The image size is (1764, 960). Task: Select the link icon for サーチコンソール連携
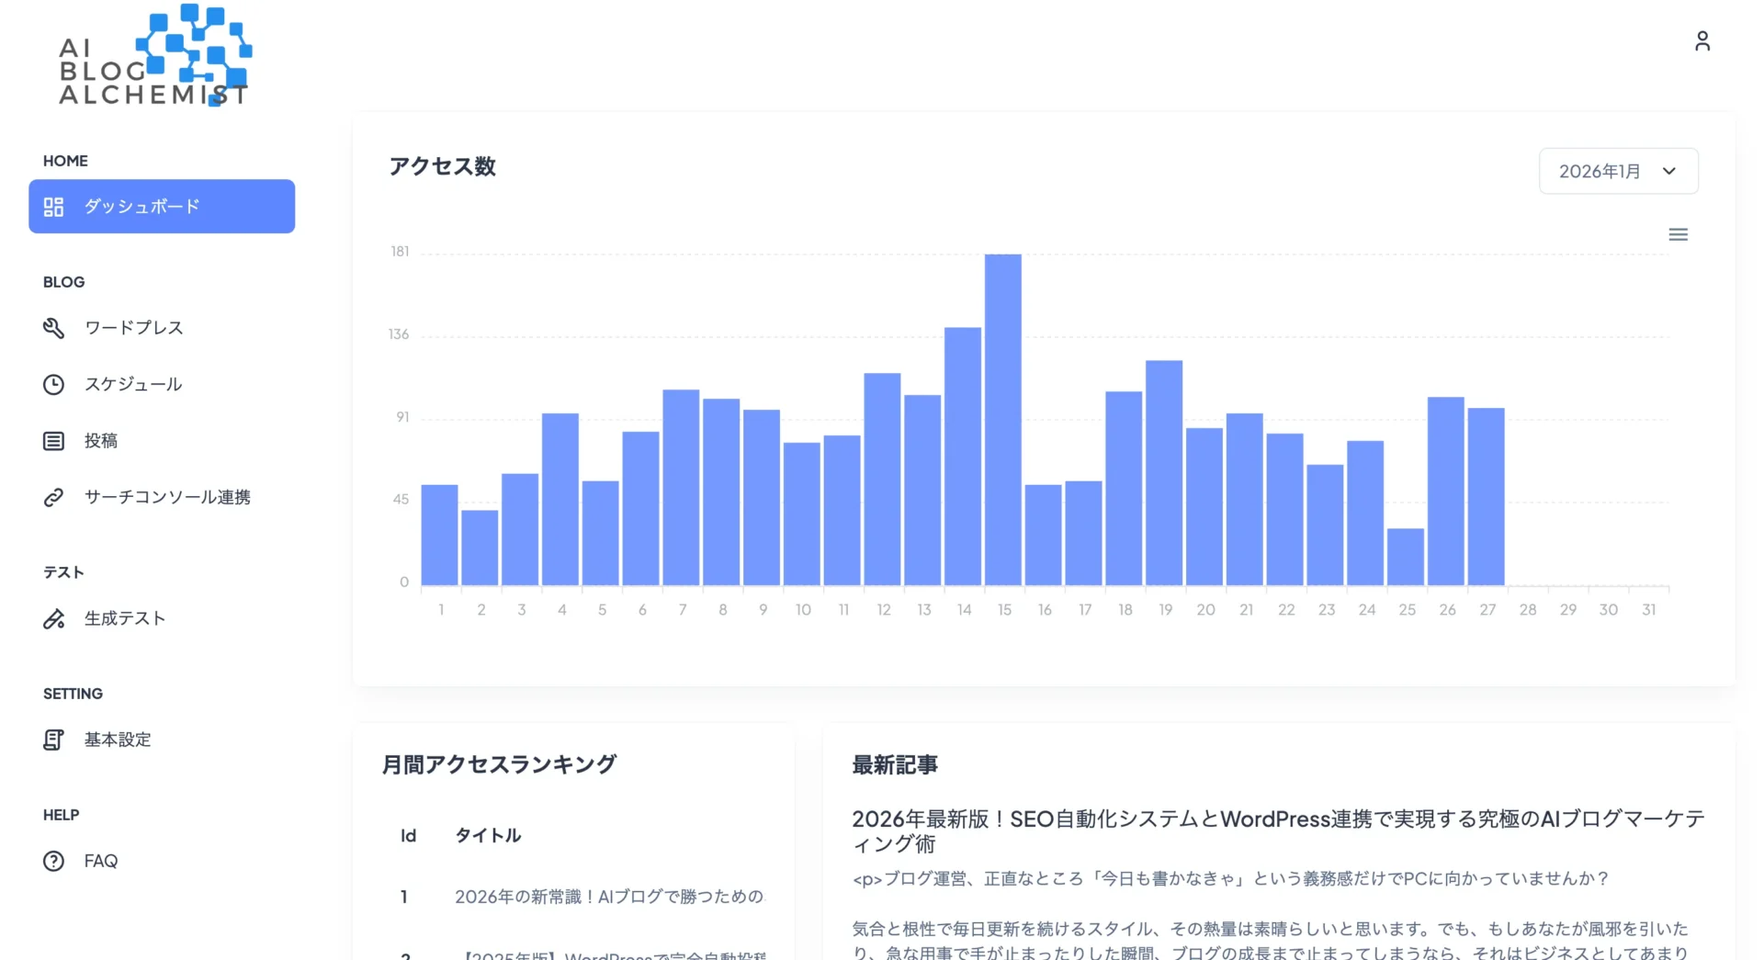[x=53, y=497]
